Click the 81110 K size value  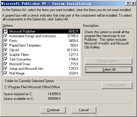point(73,50)
